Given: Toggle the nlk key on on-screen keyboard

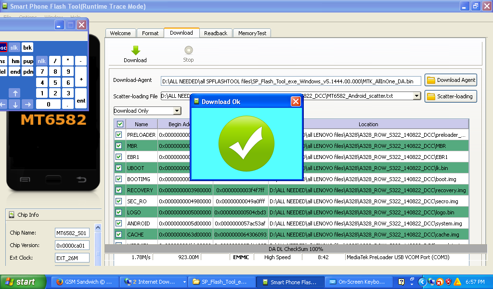Looking at the screenshot, I should 41,61.
